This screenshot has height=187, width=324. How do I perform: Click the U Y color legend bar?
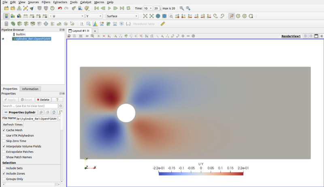[x=201, y=174]
